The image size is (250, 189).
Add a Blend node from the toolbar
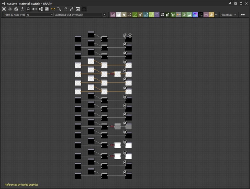[x=118, y=15]
